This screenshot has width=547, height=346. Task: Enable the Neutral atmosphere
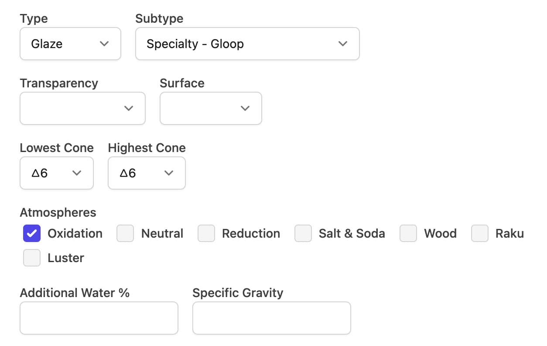(125, 233)
